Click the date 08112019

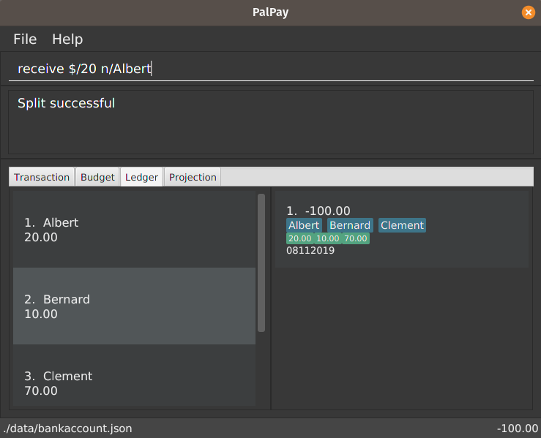coord(310,251)
